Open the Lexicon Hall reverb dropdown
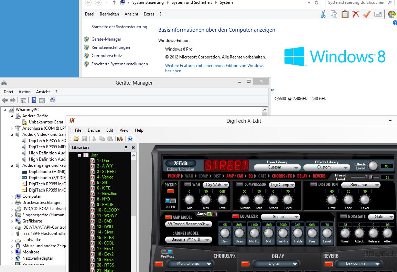This screenshot has width=397, height=272. [x=358, y=264]
